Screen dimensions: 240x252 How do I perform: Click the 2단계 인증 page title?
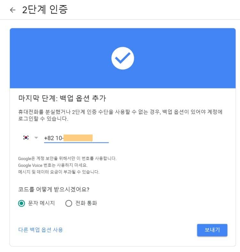coord(45,10)
